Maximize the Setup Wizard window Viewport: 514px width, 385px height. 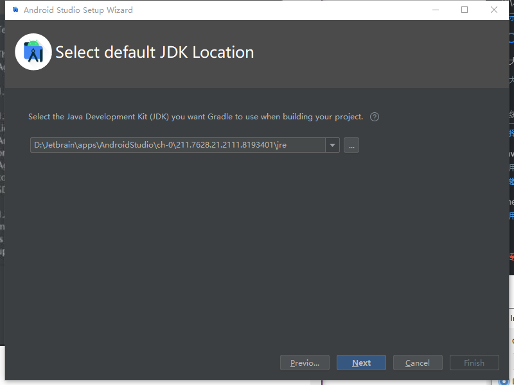coord(465,10)
